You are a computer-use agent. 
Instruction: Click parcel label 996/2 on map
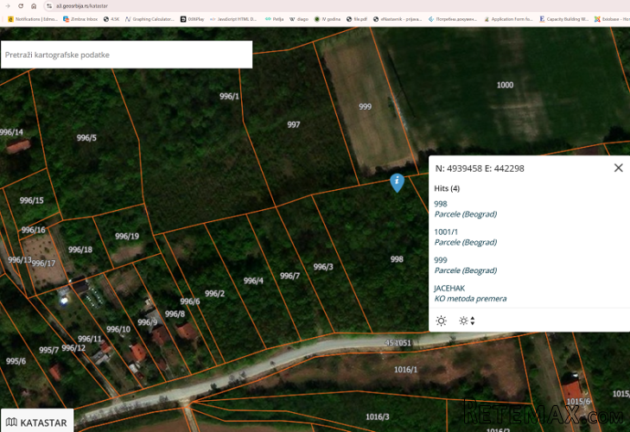pyautogui.click(x=214, y=294)
